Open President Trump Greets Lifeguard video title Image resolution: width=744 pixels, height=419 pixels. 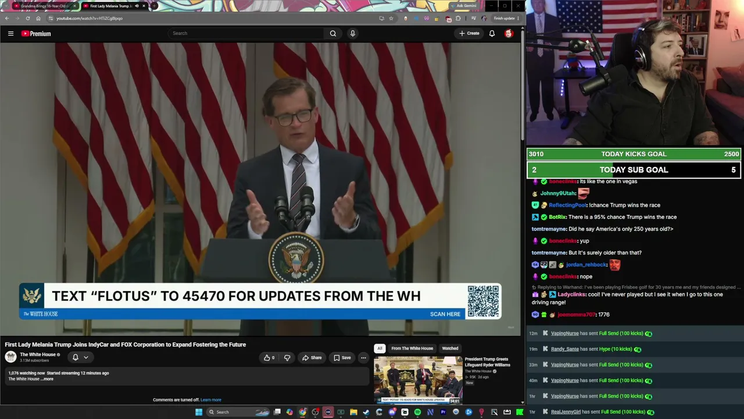coord(487,362)
